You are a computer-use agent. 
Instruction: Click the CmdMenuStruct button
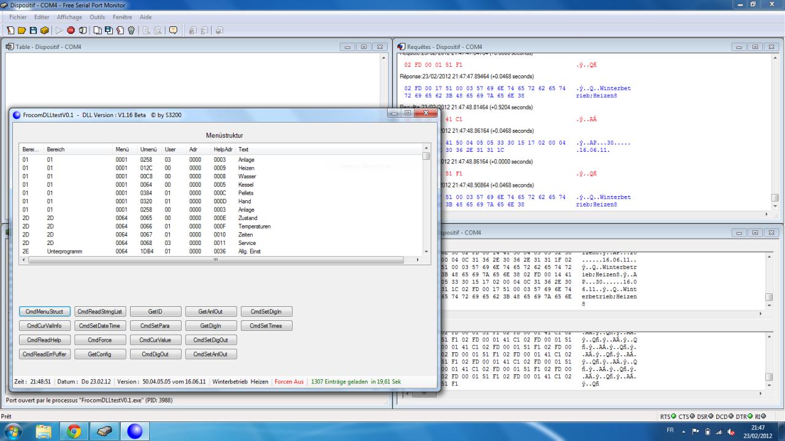point(44,312)
